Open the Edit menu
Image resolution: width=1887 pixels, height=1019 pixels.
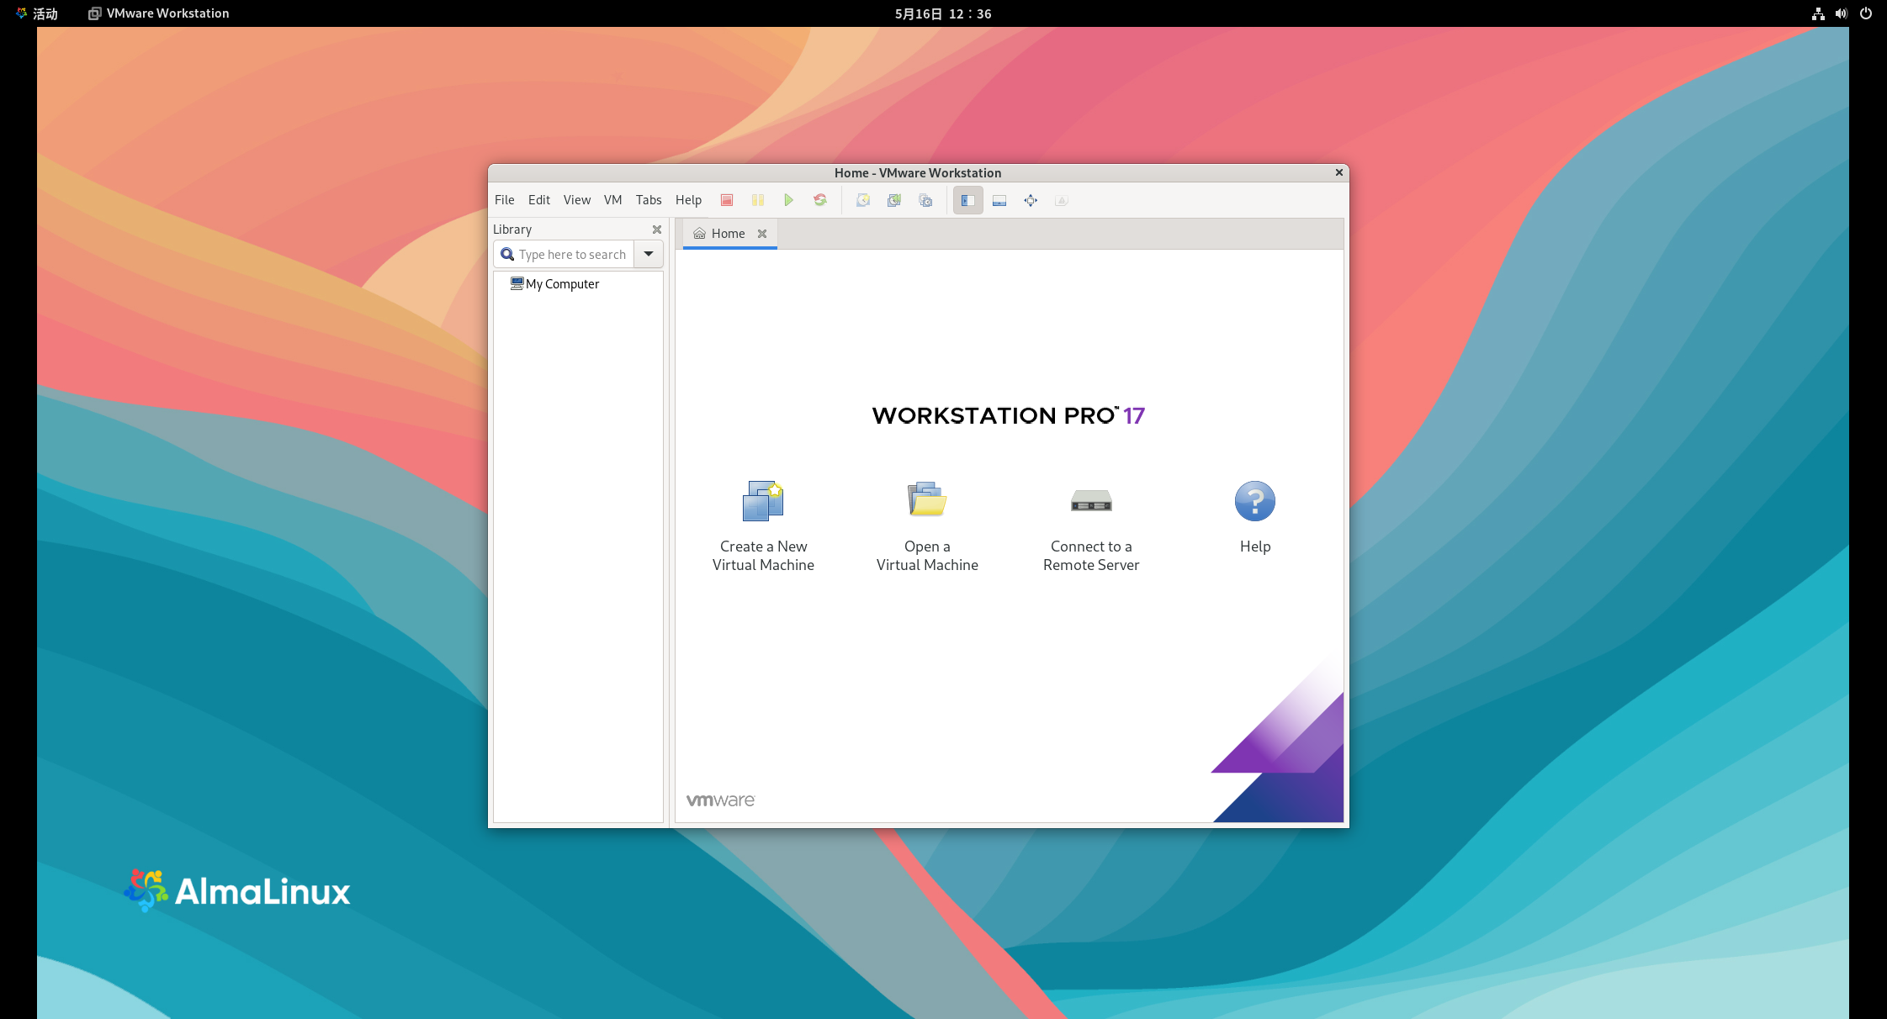[539, 200]
